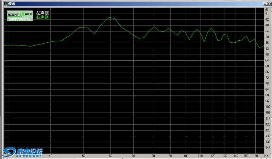Click the -96 dB axis label
The image size is (272, 159).
coord(267,101)
